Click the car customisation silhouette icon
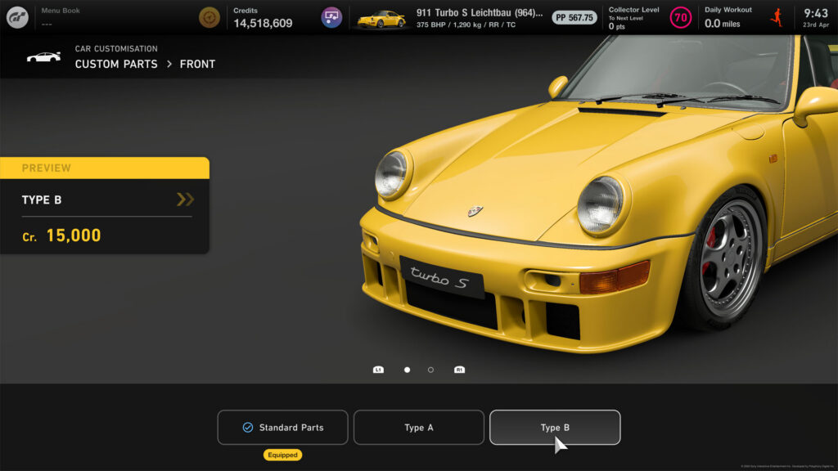The image size is (838, 471). pyautogui.click(x=44, y=56)
